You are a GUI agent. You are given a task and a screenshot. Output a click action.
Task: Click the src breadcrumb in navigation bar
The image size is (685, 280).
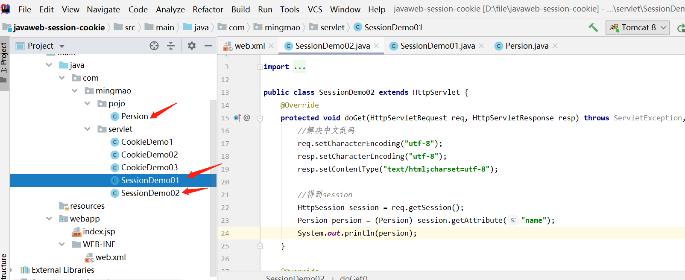(x=125, y=28)
